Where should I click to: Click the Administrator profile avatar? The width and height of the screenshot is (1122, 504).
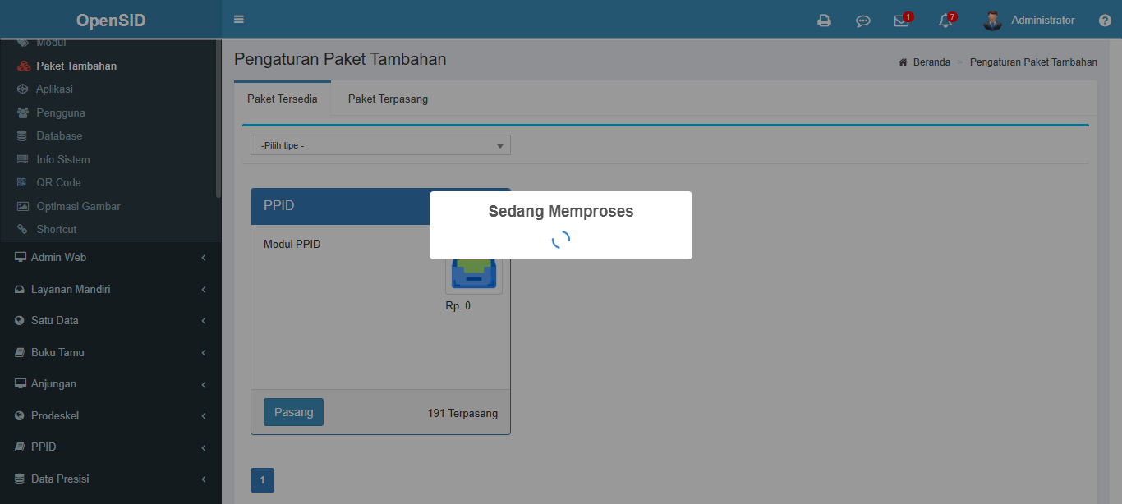[x=993, y=21]
